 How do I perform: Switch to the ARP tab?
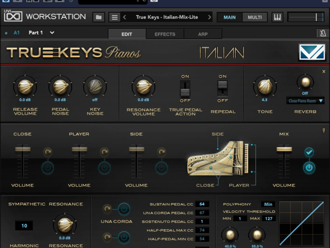[203, 34]
